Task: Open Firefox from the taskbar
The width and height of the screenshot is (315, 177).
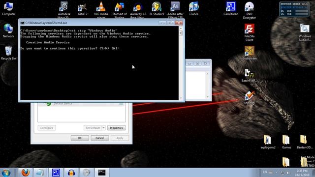Action: (26, 173)
